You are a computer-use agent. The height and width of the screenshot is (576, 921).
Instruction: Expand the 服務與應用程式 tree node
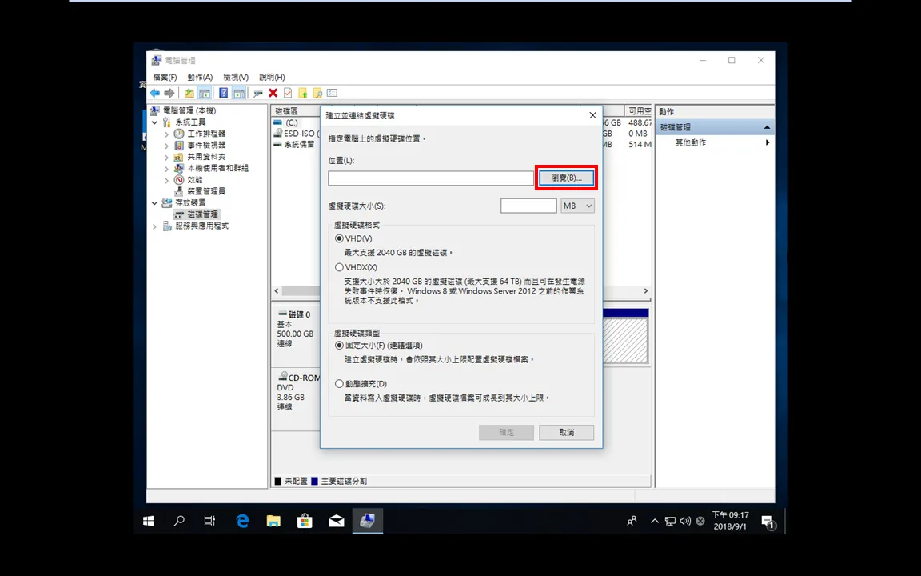pyautogui.click(x=155, y=226)
